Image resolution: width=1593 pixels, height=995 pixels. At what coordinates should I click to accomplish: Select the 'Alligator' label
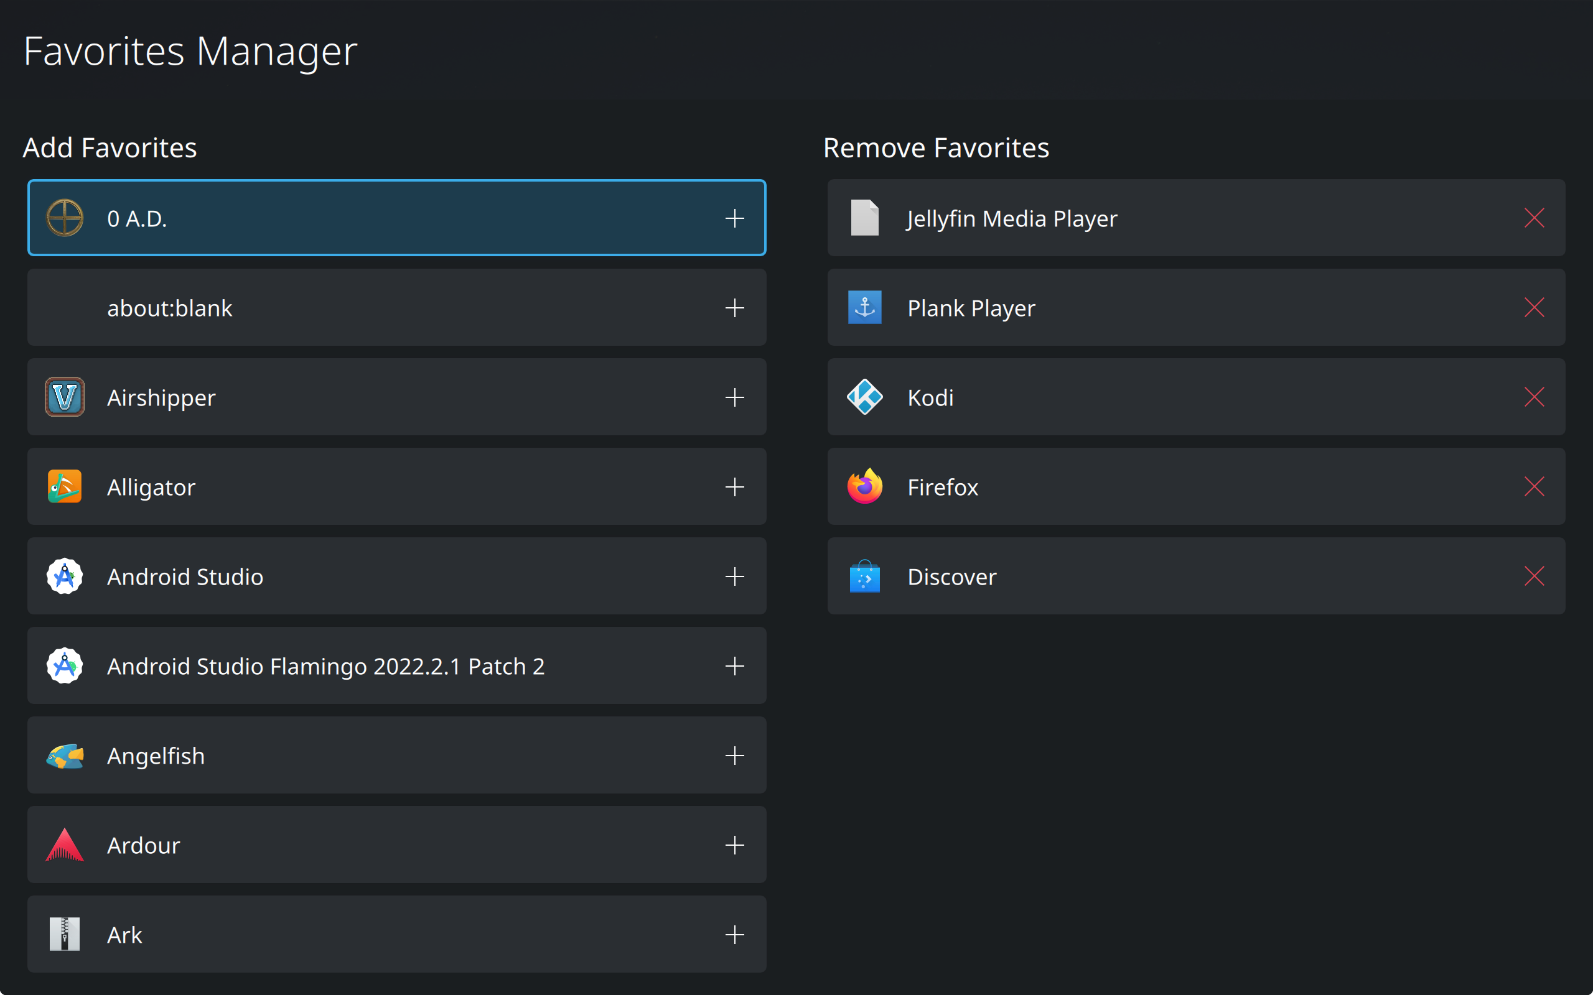click(x=151, y=488)
